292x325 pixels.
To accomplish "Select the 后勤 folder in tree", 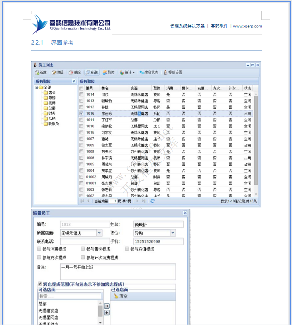I will [x=50, y=119].
